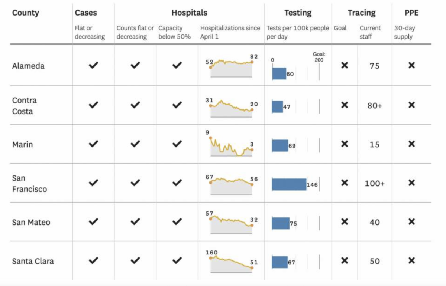
Task: Click Alameda's Cases flat or decreasing checkmark
Action: pyautogui.click(x=93, y=65)
